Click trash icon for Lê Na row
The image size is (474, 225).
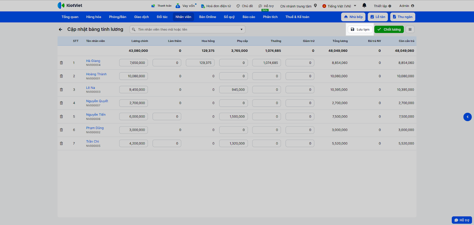[61, 90]
